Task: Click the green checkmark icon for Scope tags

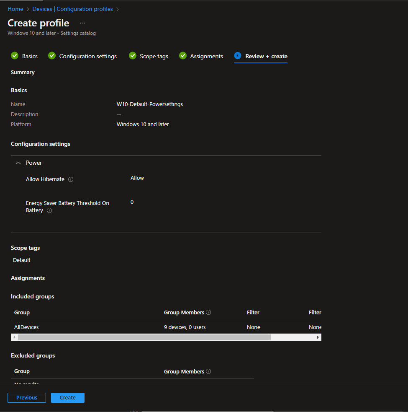Action: click(x=133, y=56)
